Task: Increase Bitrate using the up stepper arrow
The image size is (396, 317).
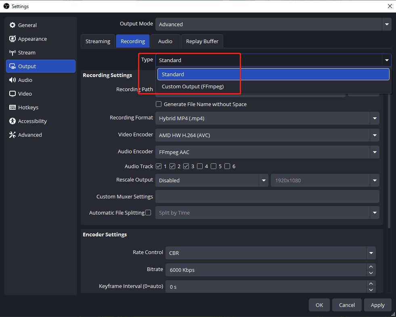Action: [x=371, y=267]
